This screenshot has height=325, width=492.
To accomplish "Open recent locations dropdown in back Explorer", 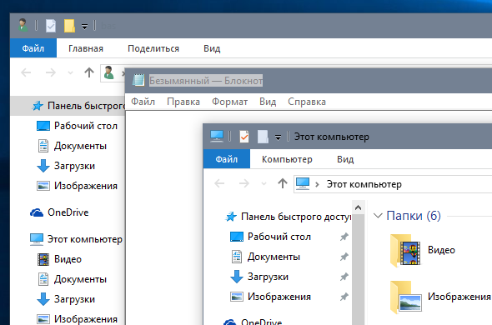I will pos(70,73).
